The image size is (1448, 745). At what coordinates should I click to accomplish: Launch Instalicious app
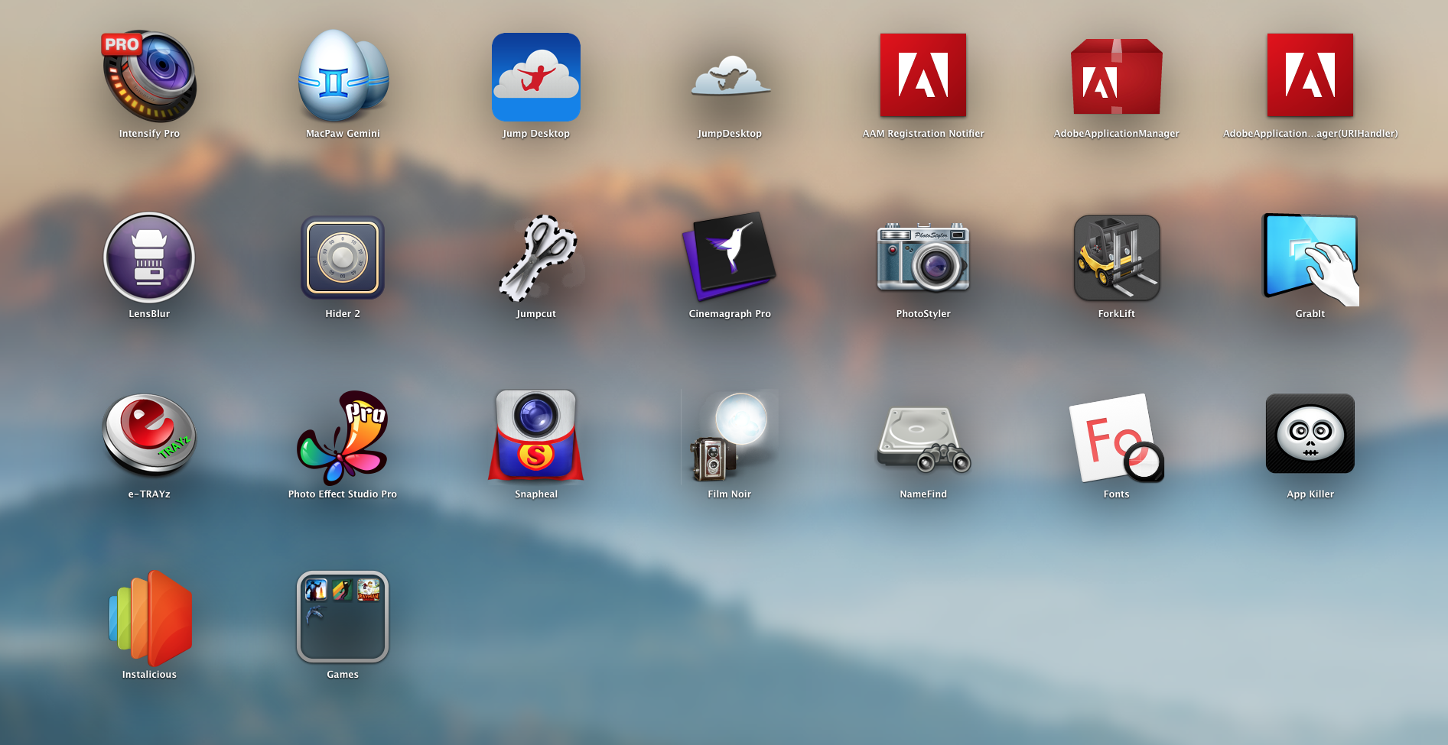[x=149, y=618]
